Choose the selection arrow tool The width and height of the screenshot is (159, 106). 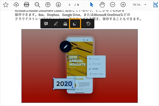pos(92,5)
